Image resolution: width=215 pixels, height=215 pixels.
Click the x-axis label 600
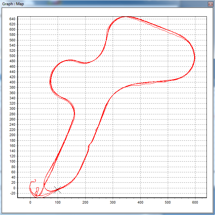pyautogui.click(x=195, y=202)
